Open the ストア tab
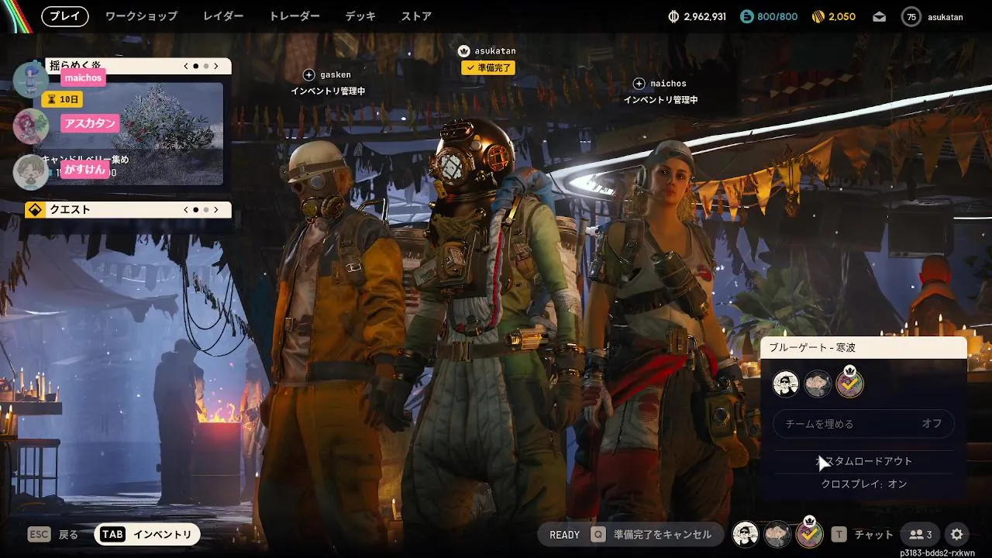 point(416,16)
